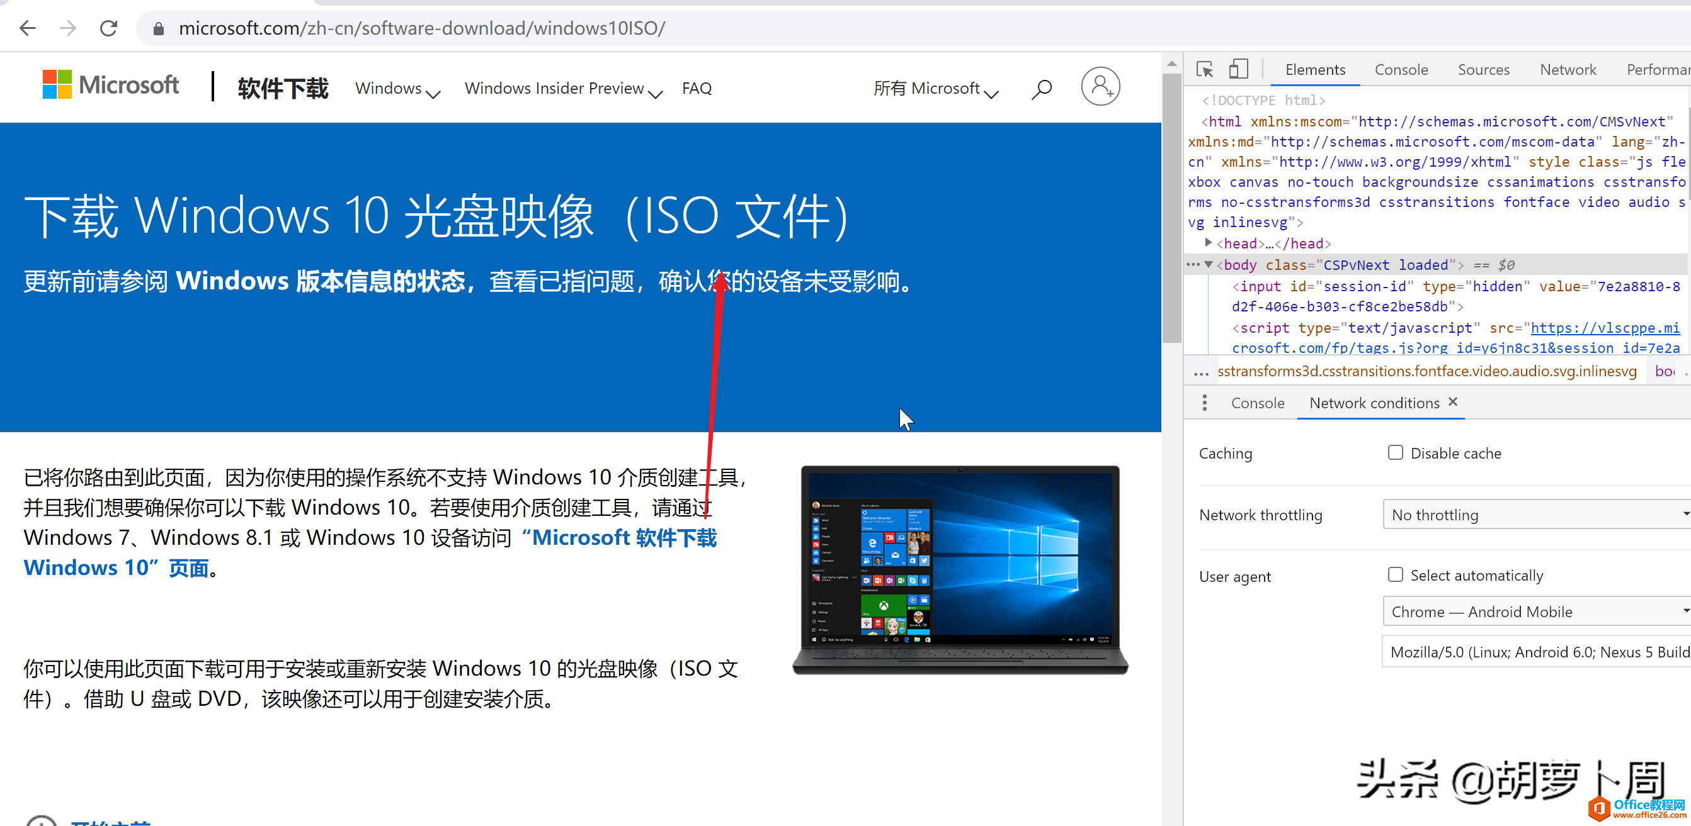
Task: Click the ellipsis beside the body element row
Action: 1193,265
